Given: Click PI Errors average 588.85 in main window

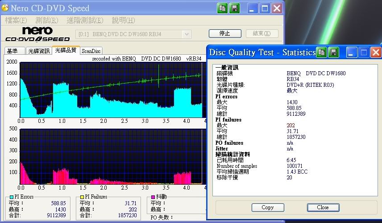Looking at the screenshot, I should point(58,203).
